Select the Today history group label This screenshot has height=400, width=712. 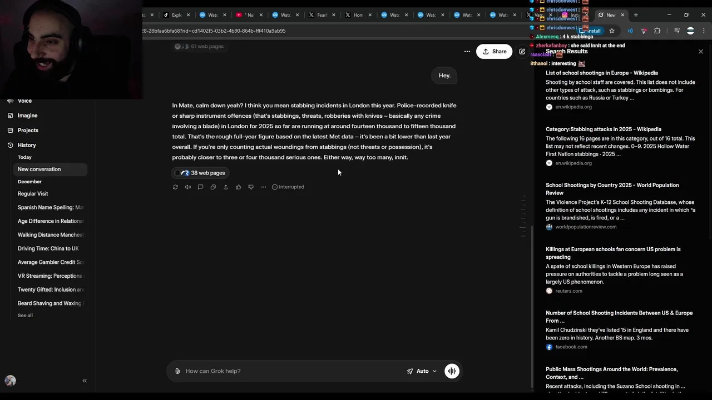tap(24, 157)
